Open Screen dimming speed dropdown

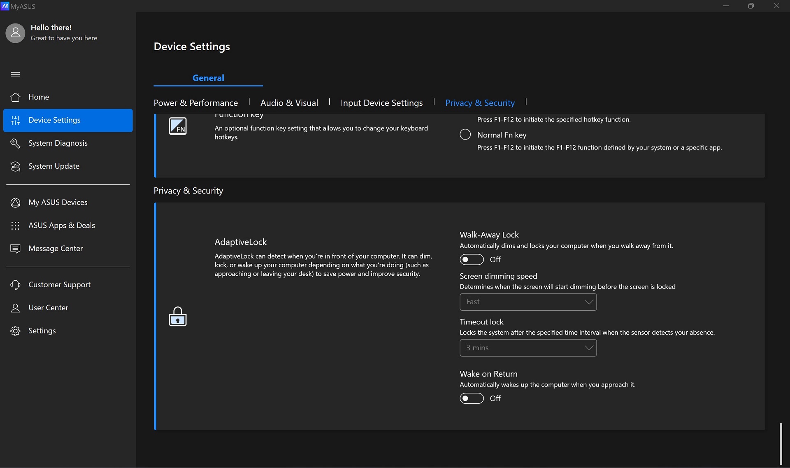(528, 302)
